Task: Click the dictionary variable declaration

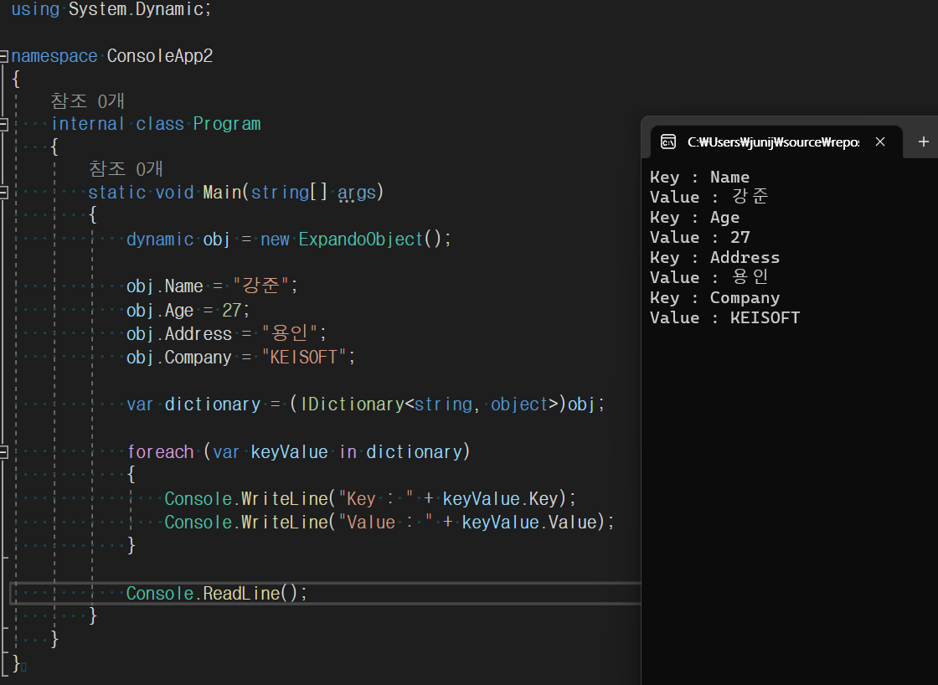Action: pos(212,404)
